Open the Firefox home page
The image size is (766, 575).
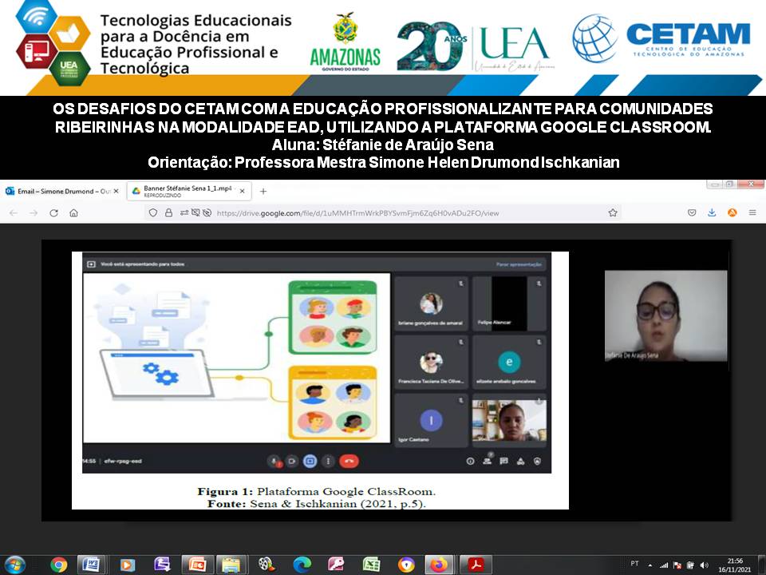pos(73,212)
